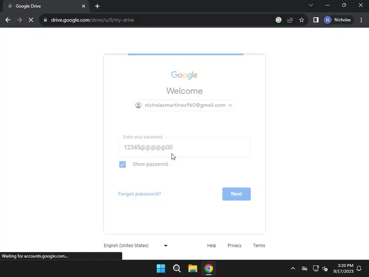Open Chrome three-dot menu
Viewport: 369px width, 277px height.
click(x=361, y=20)
